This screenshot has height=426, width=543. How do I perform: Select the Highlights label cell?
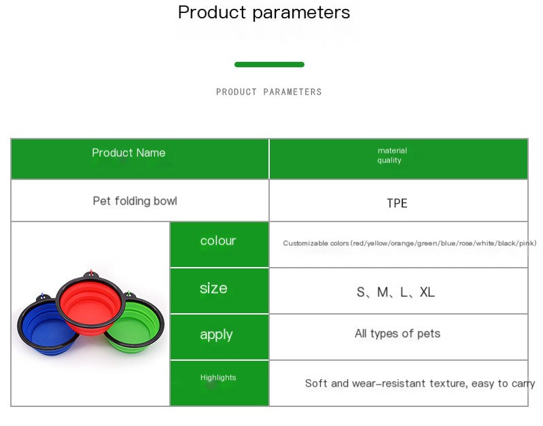[220, 383]
